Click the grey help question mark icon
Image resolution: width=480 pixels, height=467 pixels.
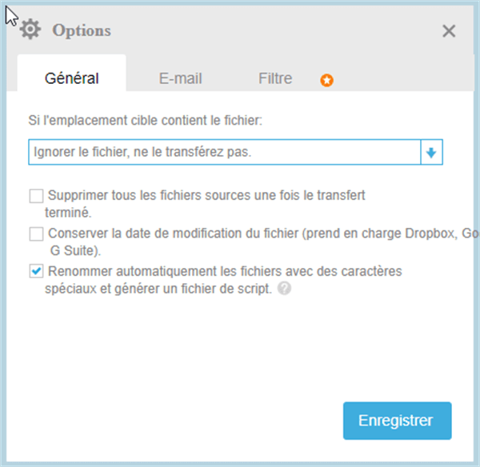pyautogui.click(x=284, y=289)
